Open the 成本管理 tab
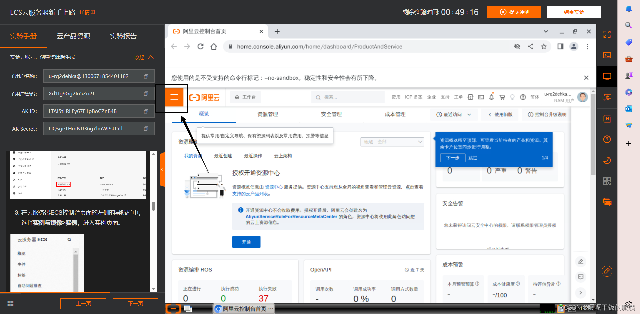Image resolution: width=640 pixels, height=314 pixels. [395, 114]
